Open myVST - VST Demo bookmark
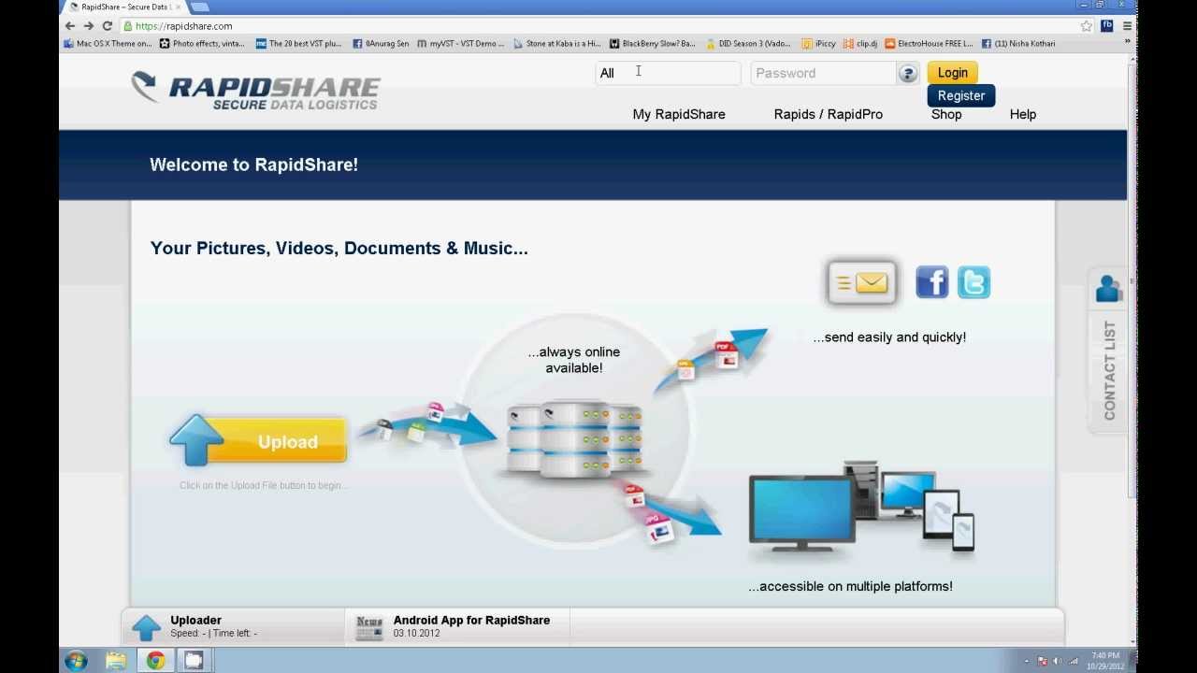Viewport: 1197px width, 673px height. pyautogui.click(x=460, y=43)
